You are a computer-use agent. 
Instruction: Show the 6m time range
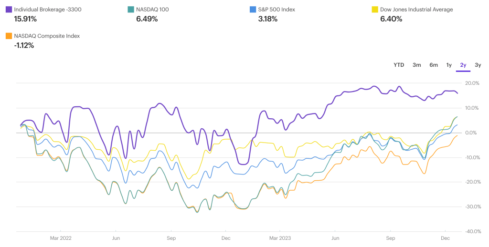click(x=434, y=65)
